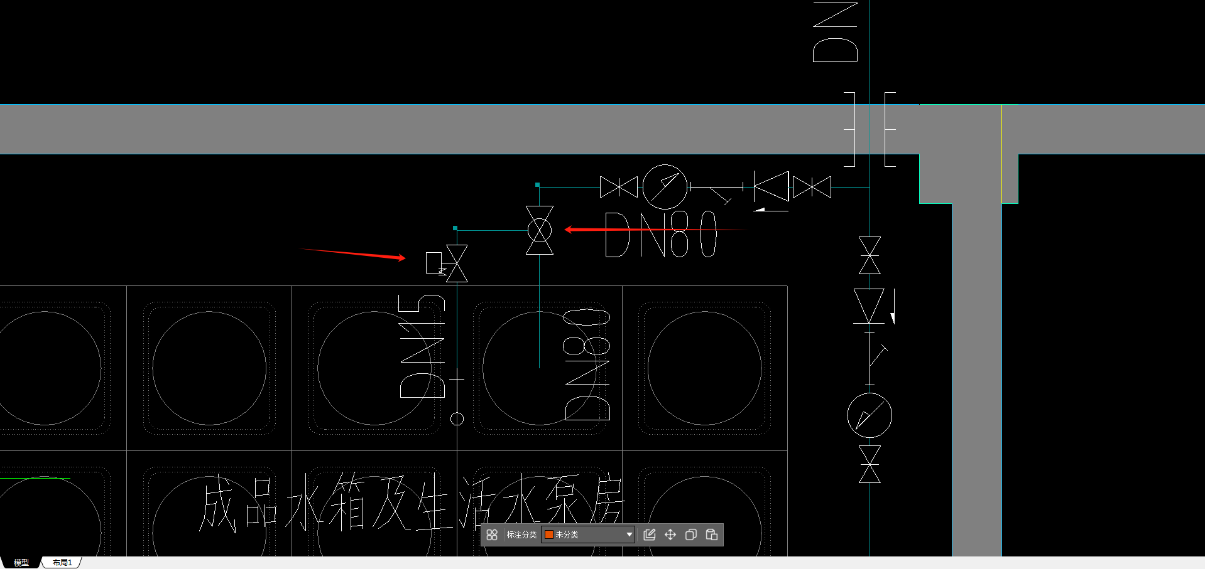
Task: Switch to the 模型 tab
Action: point(21,563)
